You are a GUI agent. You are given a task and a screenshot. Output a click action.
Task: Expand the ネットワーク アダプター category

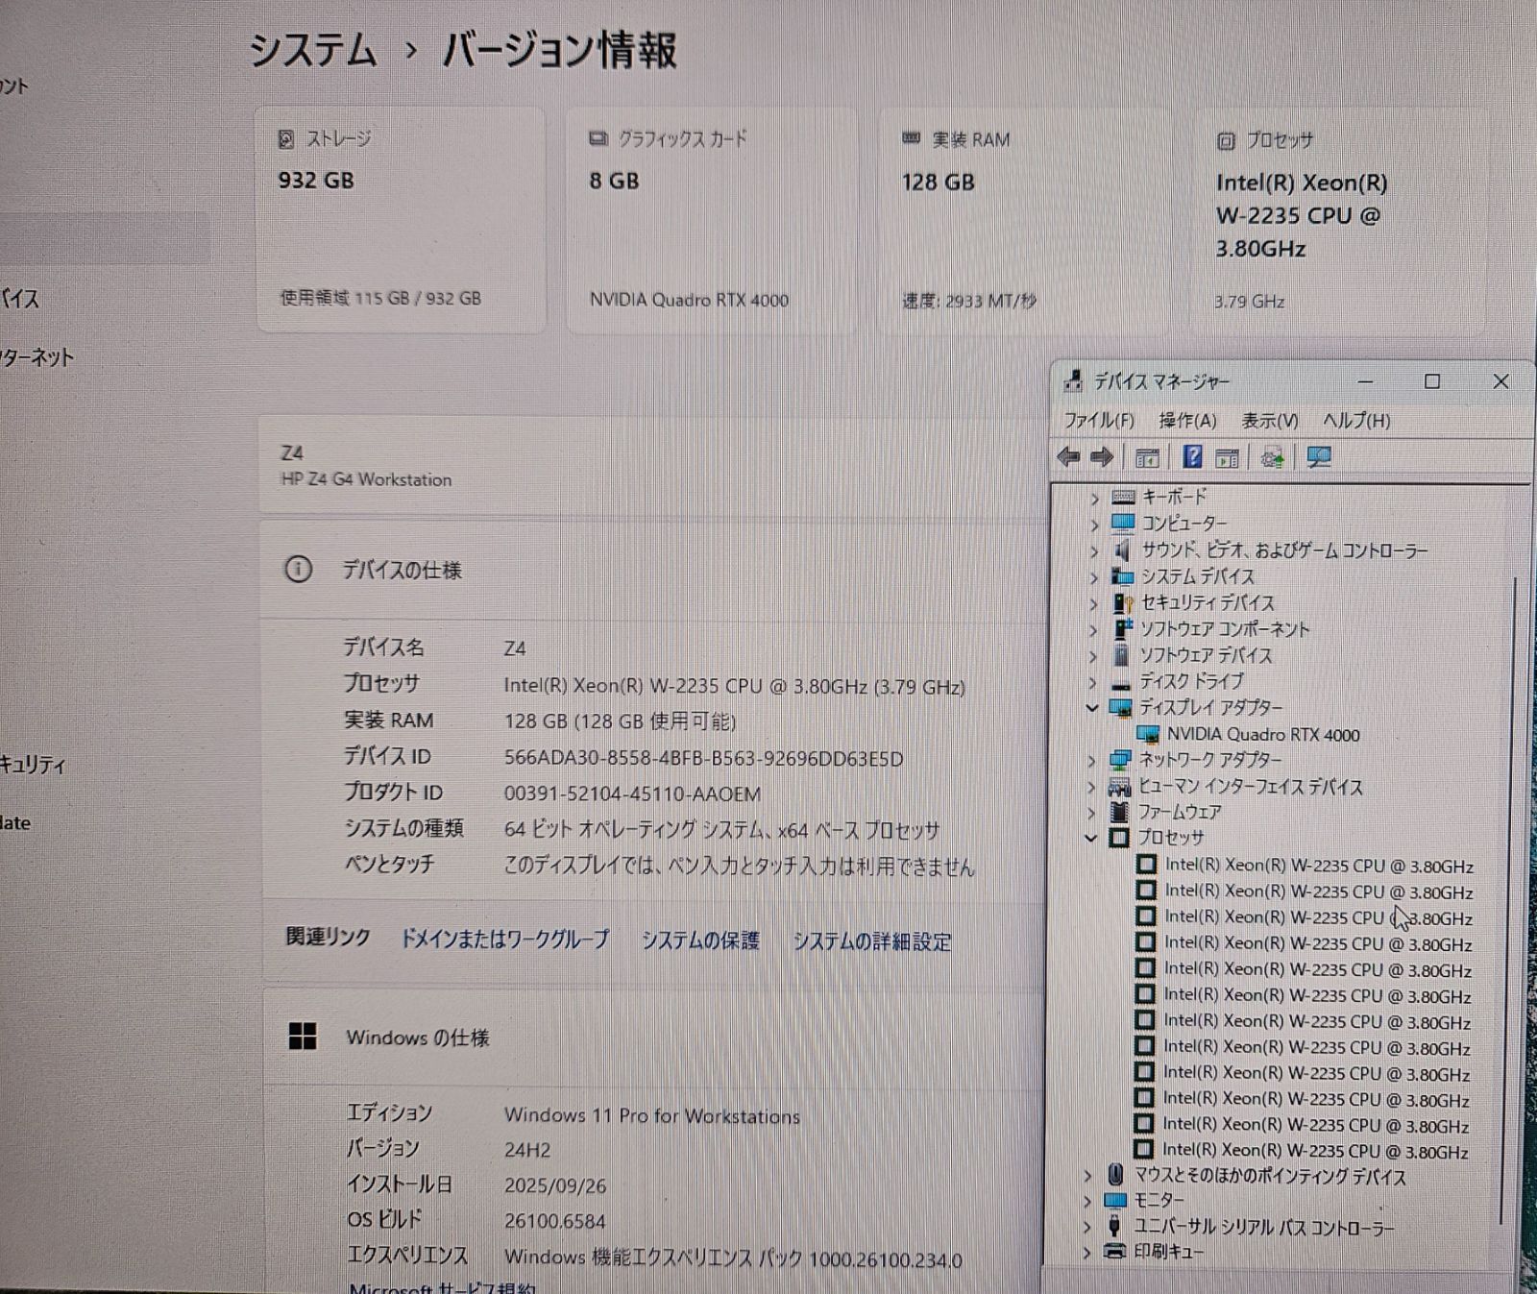(x=1094, y=760)
